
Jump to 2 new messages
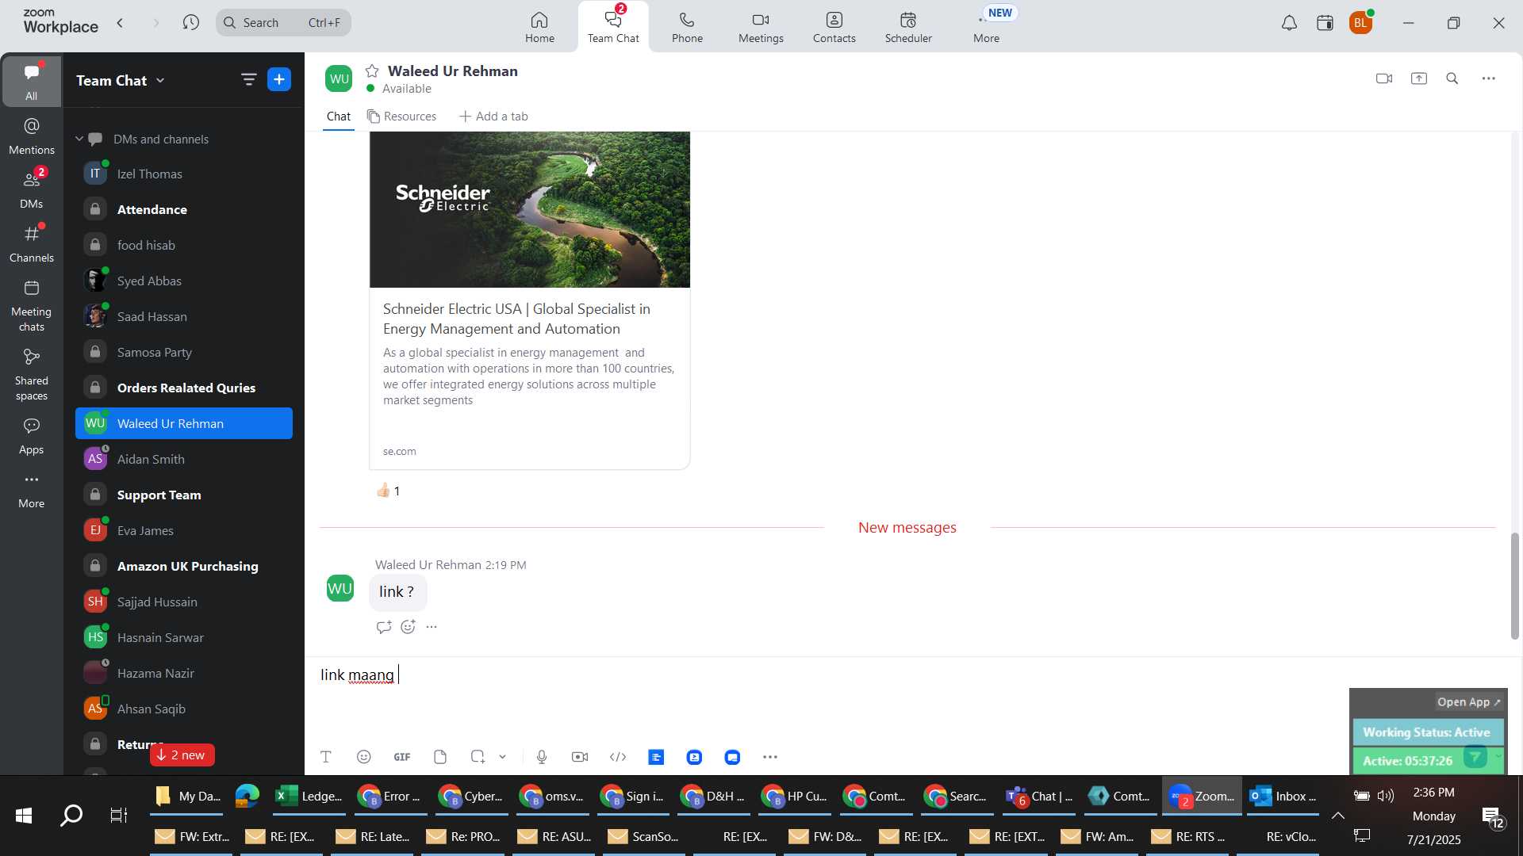click(x=182, y=755)
